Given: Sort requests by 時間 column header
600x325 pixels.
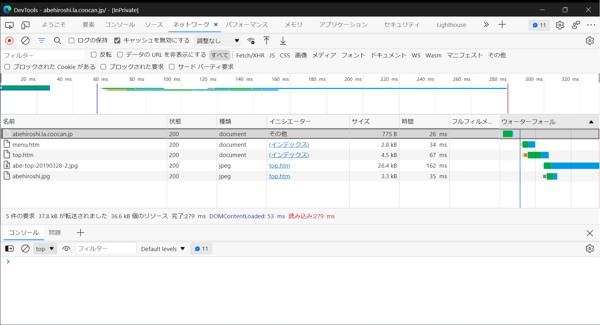Looking at the screenshot, I should click(x=424, y=121).
